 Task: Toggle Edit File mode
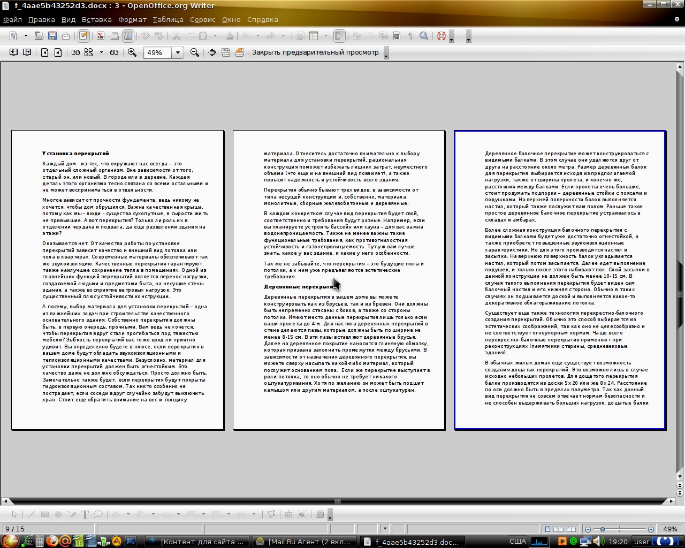[x=83, y=36]
